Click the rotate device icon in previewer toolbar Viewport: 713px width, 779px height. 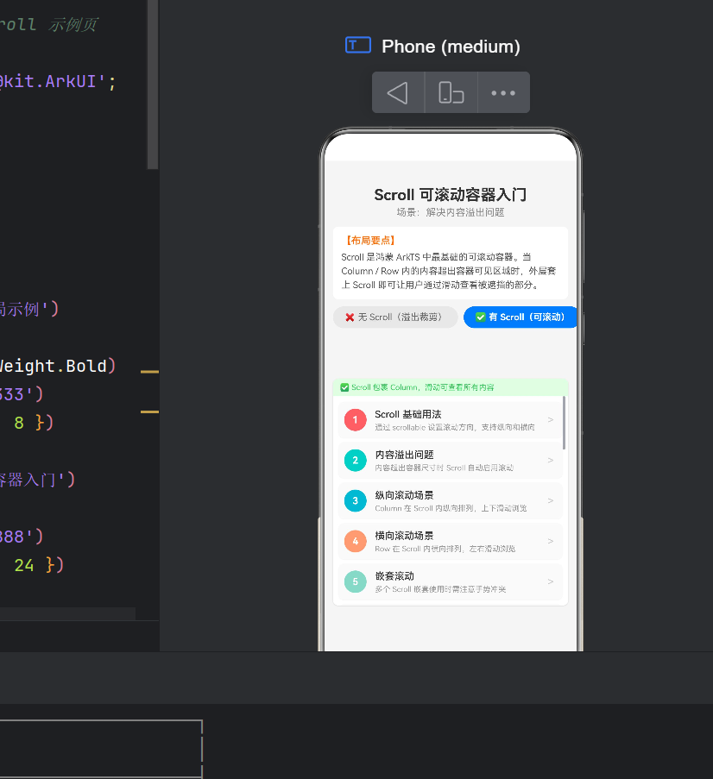click(x=451, y=93)
